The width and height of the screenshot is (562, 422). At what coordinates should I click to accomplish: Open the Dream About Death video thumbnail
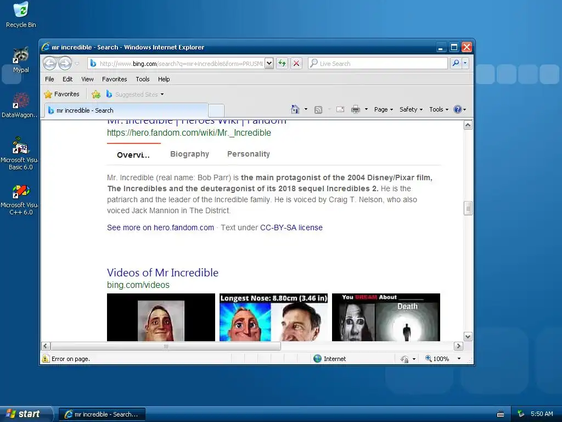pyautogui.click(x=386, y=317)
